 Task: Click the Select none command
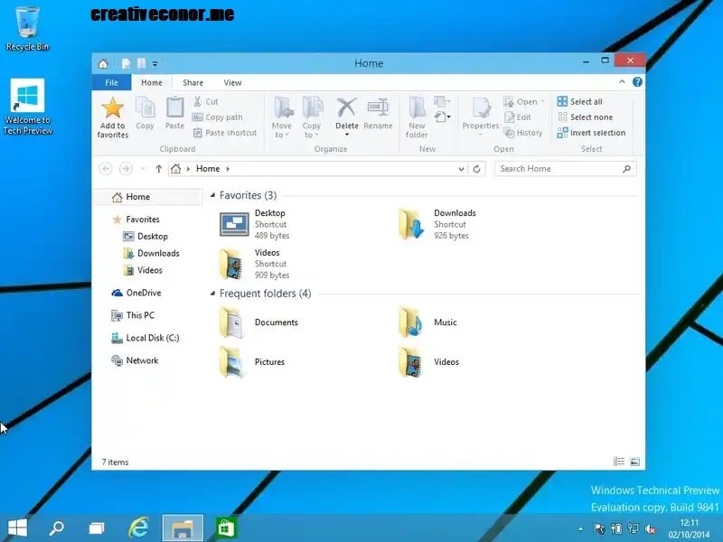(585, 117)
